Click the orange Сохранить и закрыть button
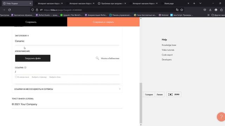The width and height of the screenshot is (225, 126). 103,22
